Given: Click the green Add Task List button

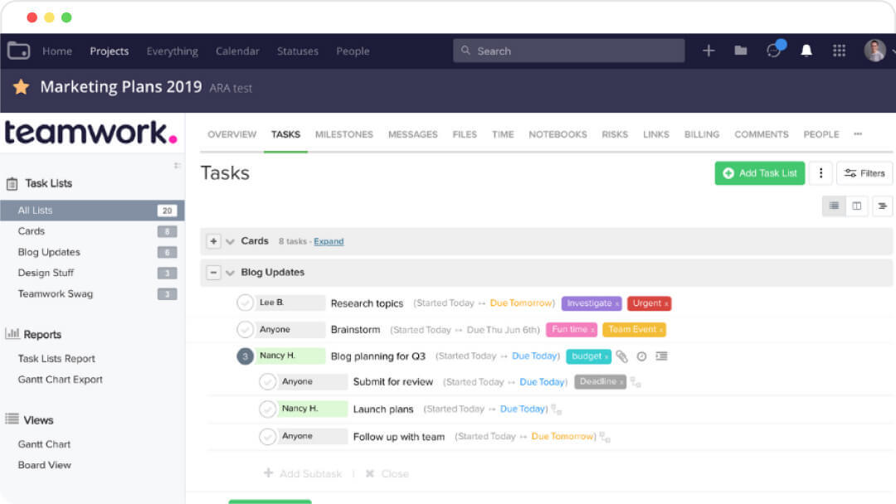Looking at the screenshot, I should click(x=759, y=173).
